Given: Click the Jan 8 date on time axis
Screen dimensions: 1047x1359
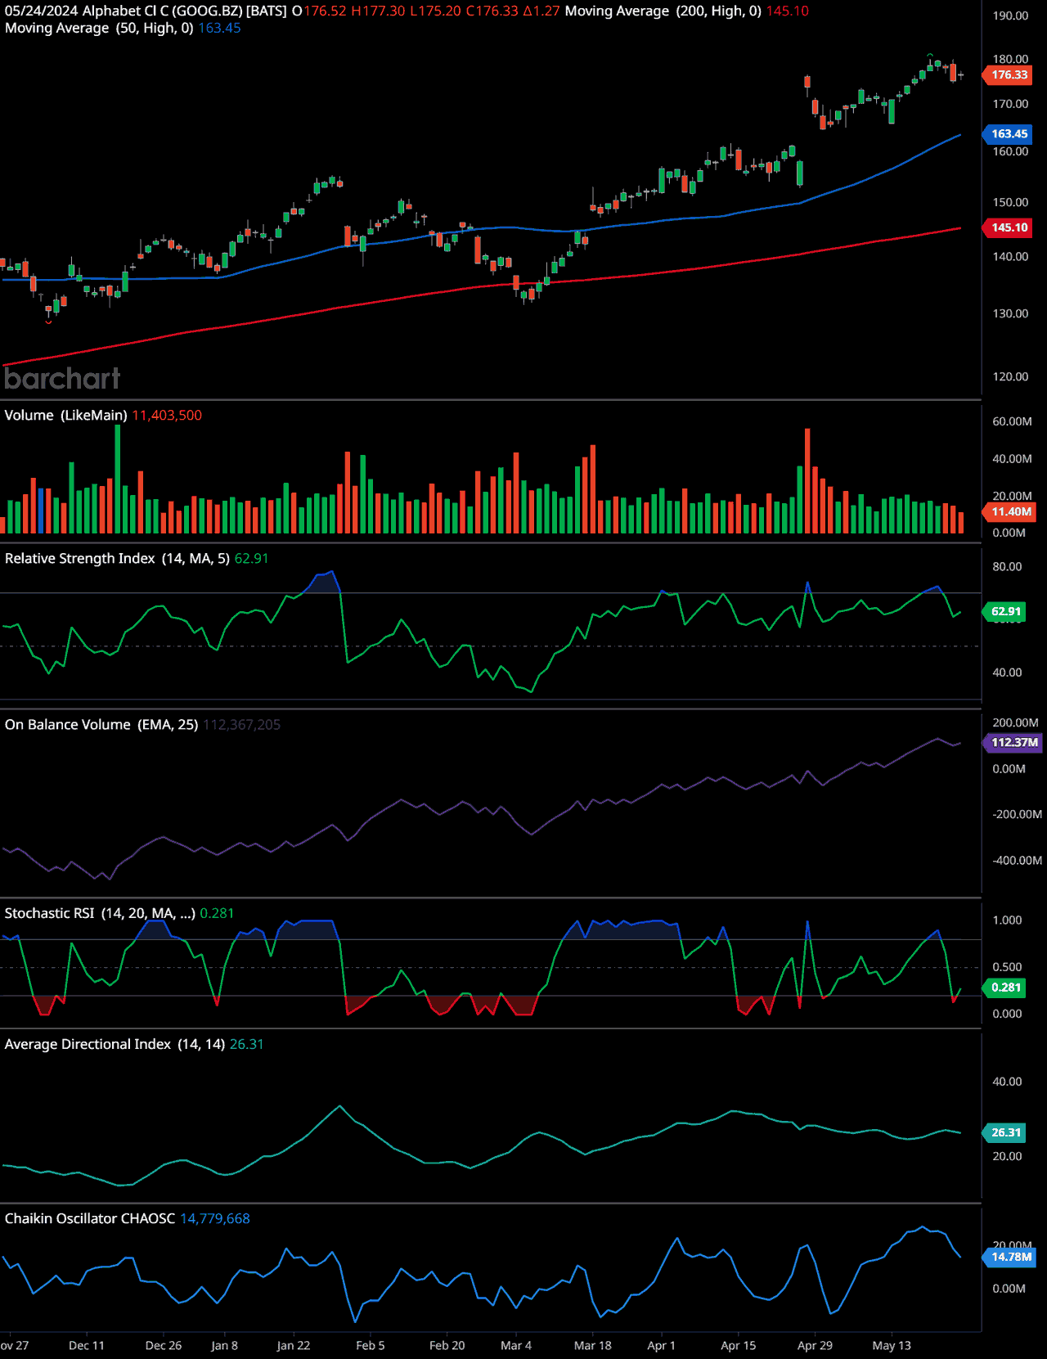Looking at the screenshot, I should pos(224,1345).
